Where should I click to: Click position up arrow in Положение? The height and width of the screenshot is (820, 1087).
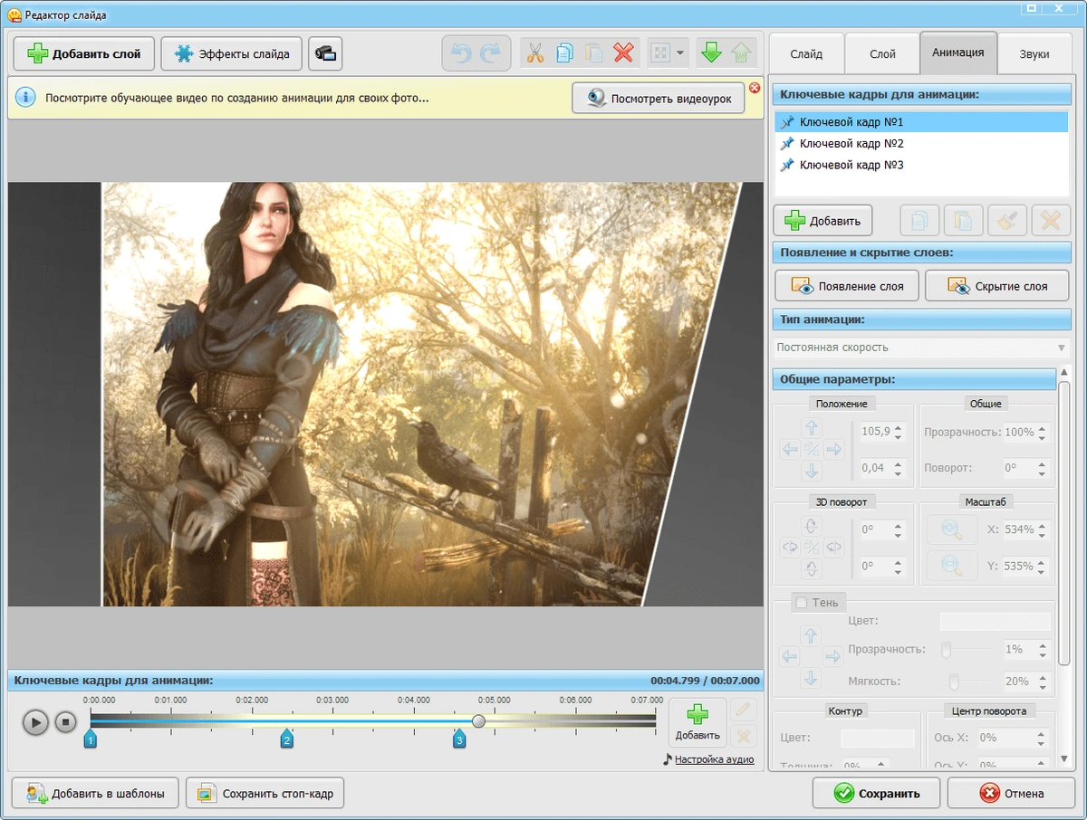[x=812, y=427]
